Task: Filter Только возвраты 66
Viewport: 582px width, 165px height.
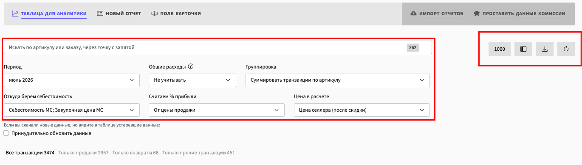Action: pyautogui.click(x=136, y=153)
